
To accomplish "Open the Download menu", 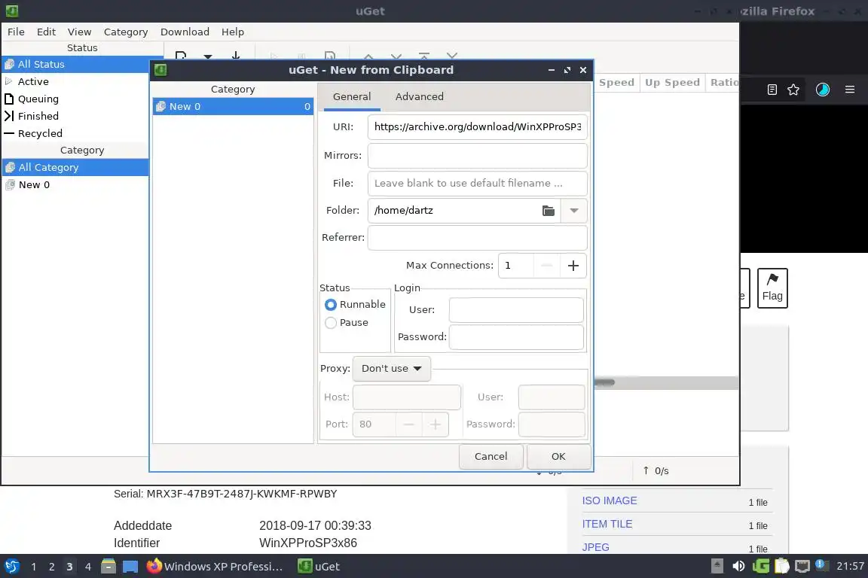I will click(185, 32).
